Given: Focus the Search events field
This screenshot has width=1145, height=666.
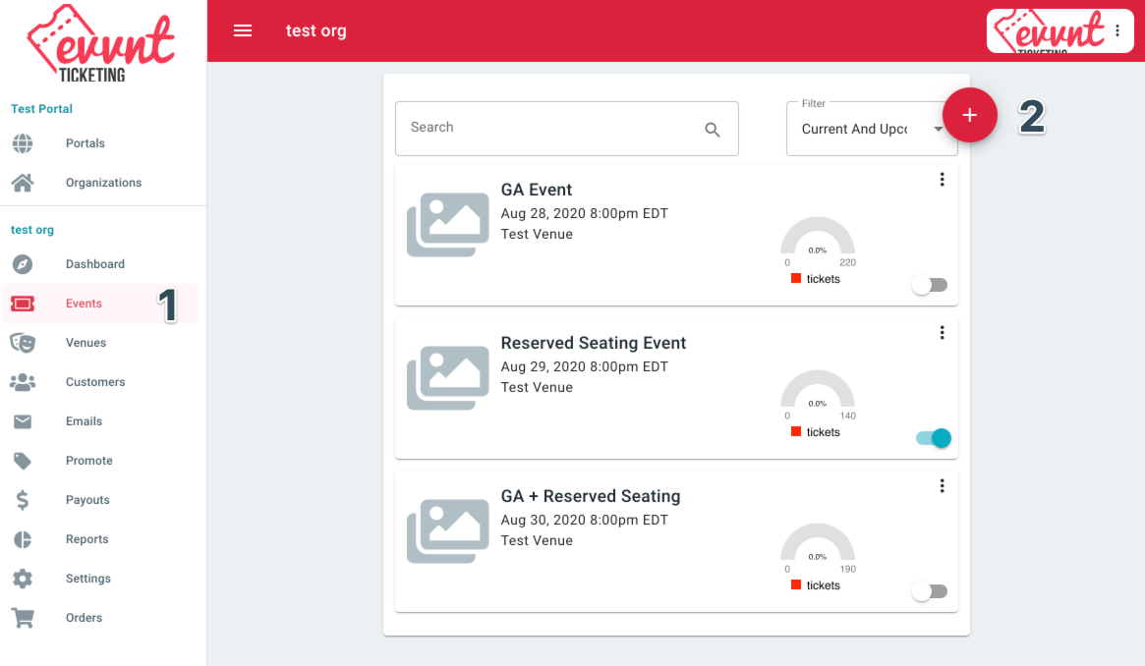Looking at the screenshot, I should [x=567, y=129].
